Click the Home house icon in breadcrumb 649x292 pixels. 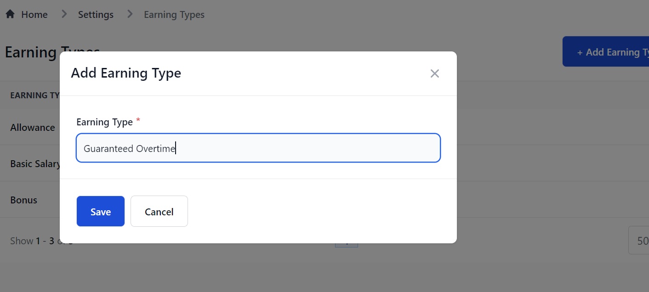(10, 14)
